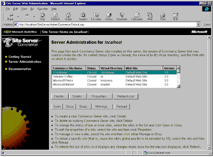
Task: Click the Microsoft BackOffice logo
Action: [20, 32]
